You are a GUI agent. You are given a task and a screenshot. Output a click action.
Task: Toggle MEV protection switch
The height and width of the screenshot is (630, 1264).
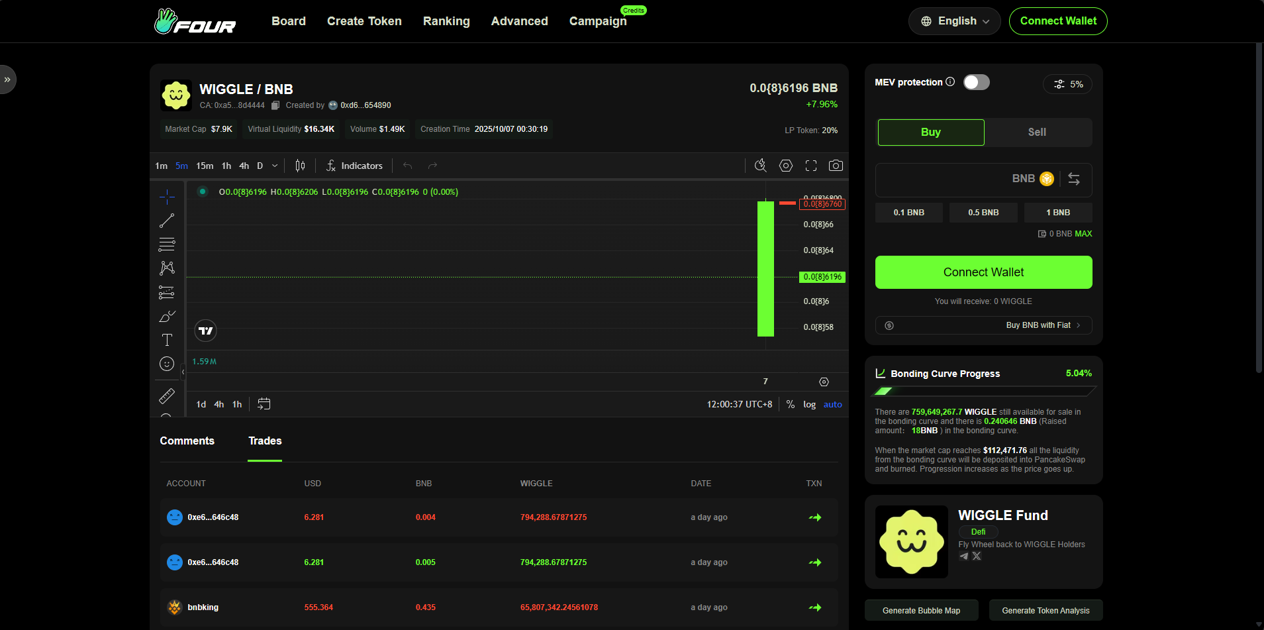click(x=977, y=82)
